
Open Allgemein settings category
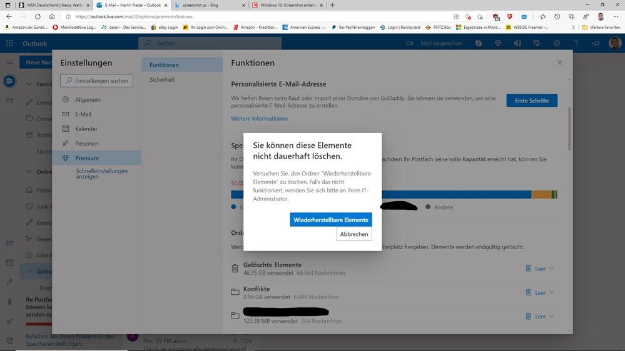pyautogui.click(x=96, y=99)
